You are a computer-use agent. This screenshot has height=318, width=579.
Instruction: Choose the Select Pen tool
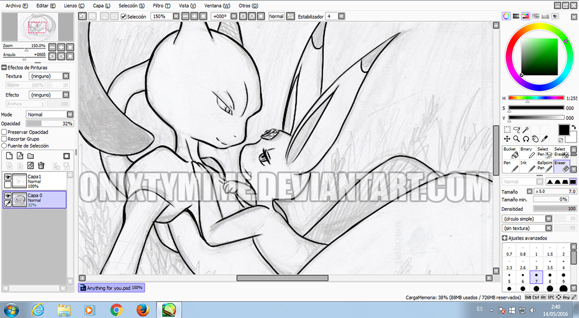(x=545, y=152)
